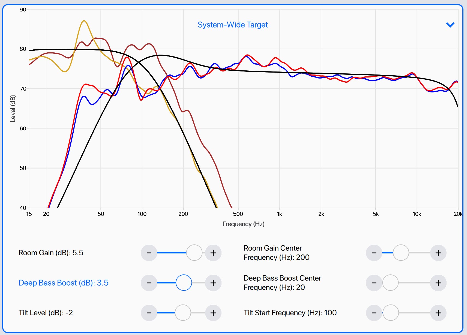Image resolution: width=467 pixels, height=335 pixels.
Task: Click the Room Gain slider handle
Action: (194, 253)
